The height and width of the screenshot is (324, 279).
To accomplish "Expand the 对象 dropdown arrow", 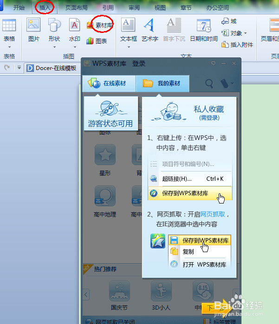I will [x=246, y=33].
